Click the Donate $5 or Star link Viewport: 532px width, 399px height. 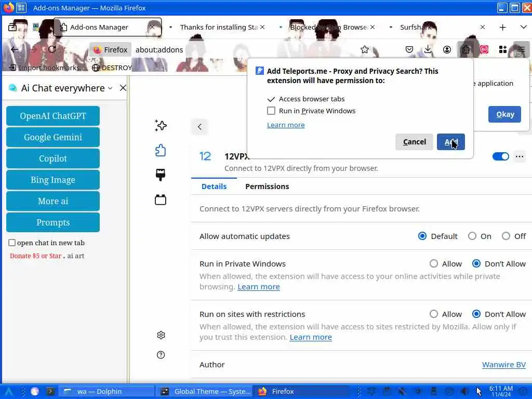36,256
